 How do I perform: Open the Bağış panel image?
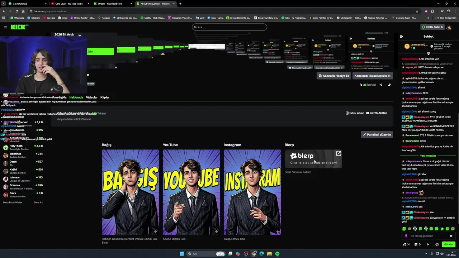pyautogui.click(x=131, y=192)
